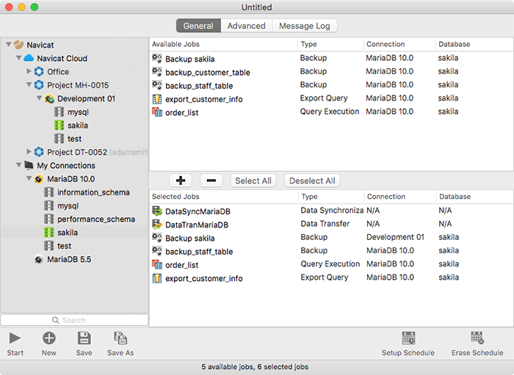The width and height of the screenshot is (514, 375).
Task: Click the Office project hexagon icon
Action: (39, 71)
